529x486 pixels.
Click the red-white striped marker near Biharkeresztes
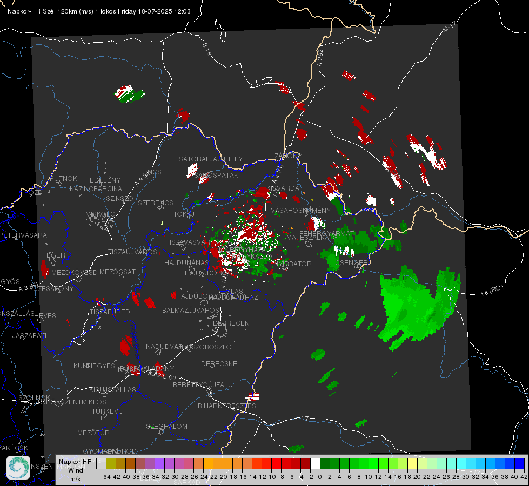click(x=253, y=396)
